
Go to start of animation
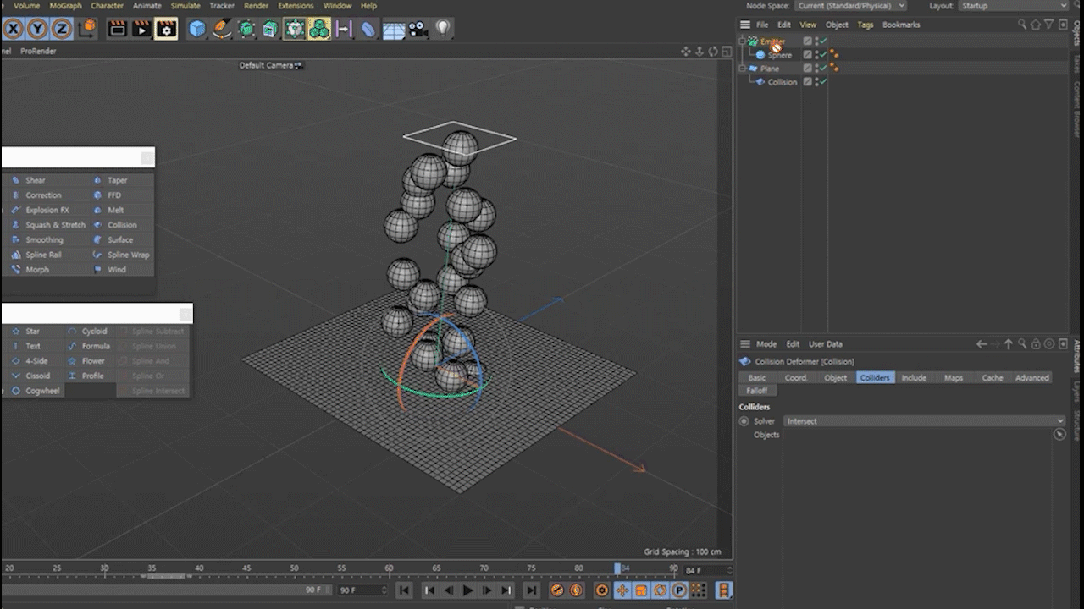point(405,590)
